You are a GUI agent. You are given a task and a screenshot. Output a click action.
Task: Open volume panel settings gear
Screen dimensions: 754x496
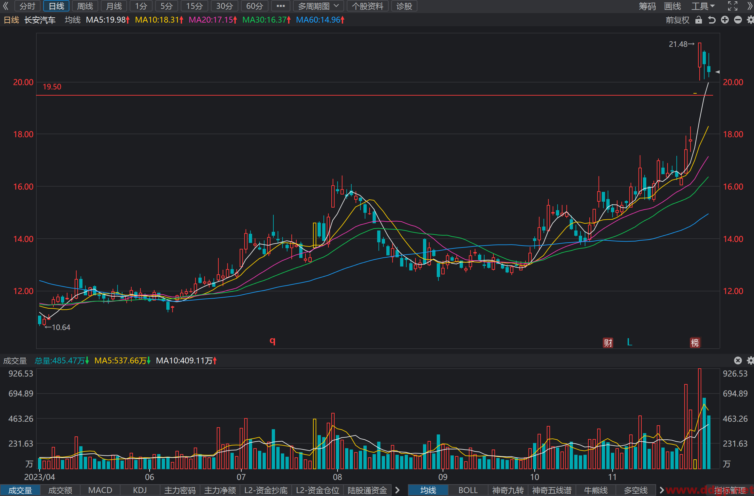point(750,360)
